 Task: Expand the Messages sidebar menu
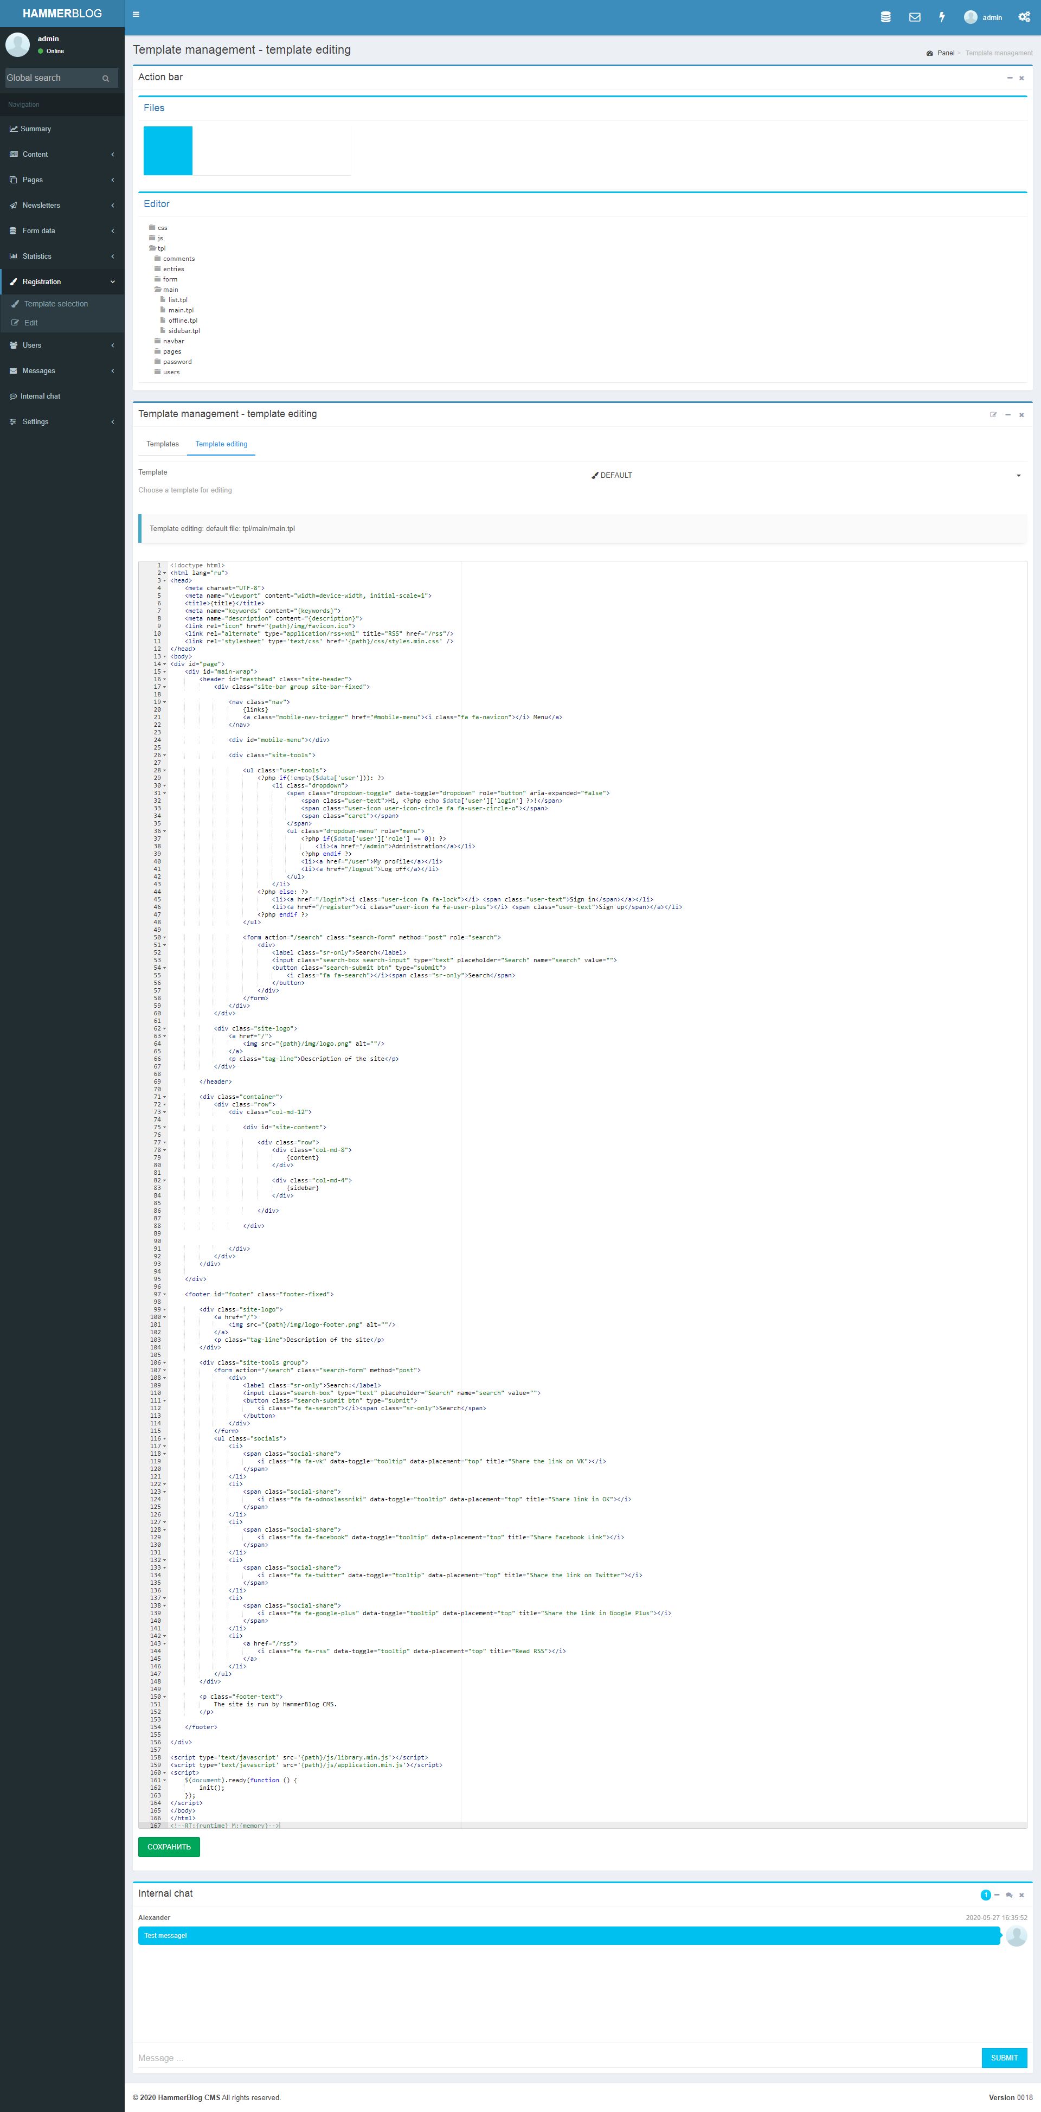pos(62,370)
